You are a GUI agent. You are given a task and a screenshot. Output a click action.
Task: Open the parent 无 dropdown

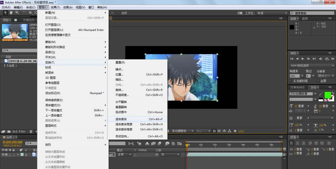[x=170, y=155]
